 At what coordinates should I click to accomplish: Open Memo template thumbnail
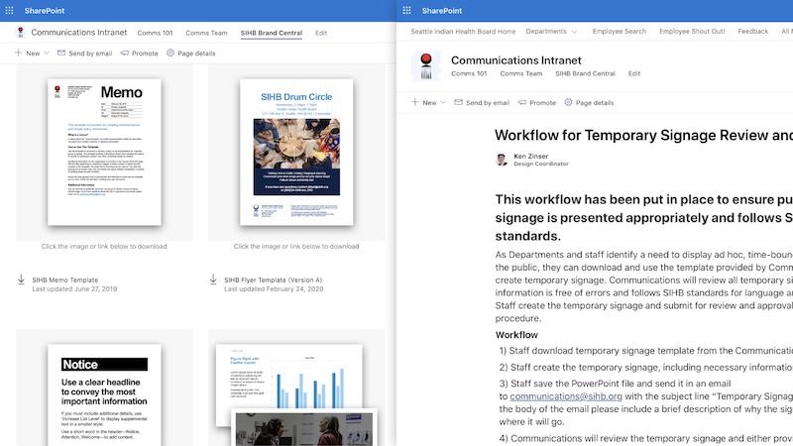[105, 153]
